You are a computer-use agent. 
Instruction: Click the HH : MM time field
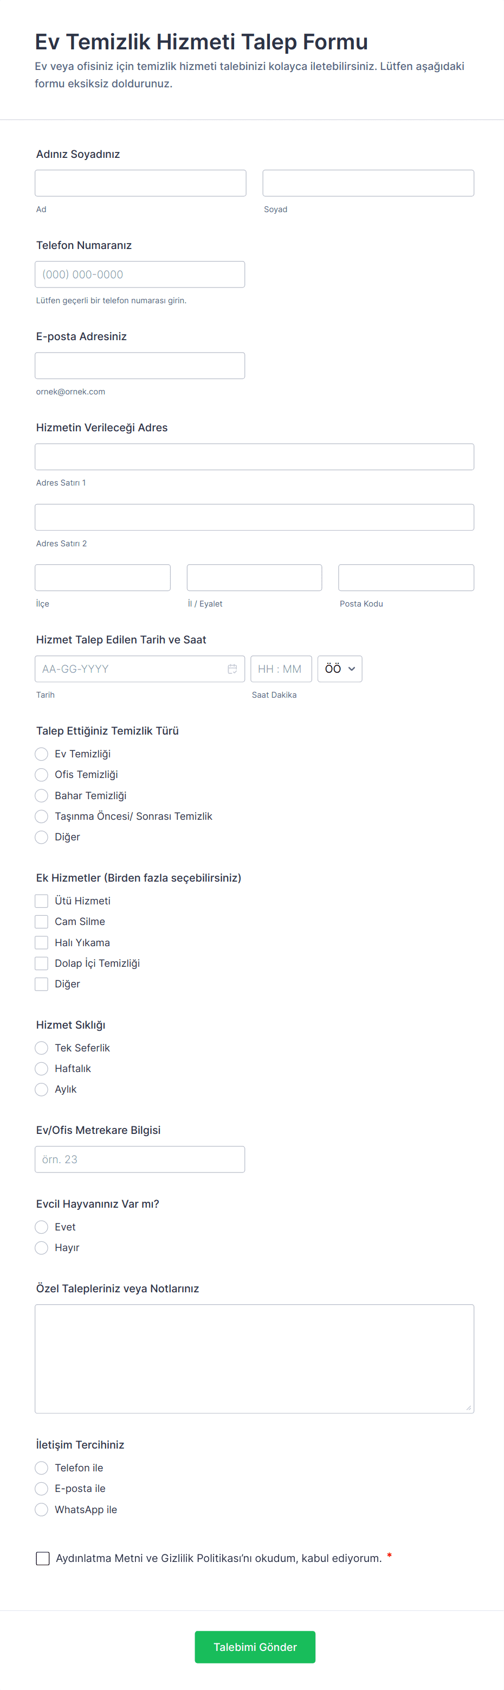tap(281, 668)
